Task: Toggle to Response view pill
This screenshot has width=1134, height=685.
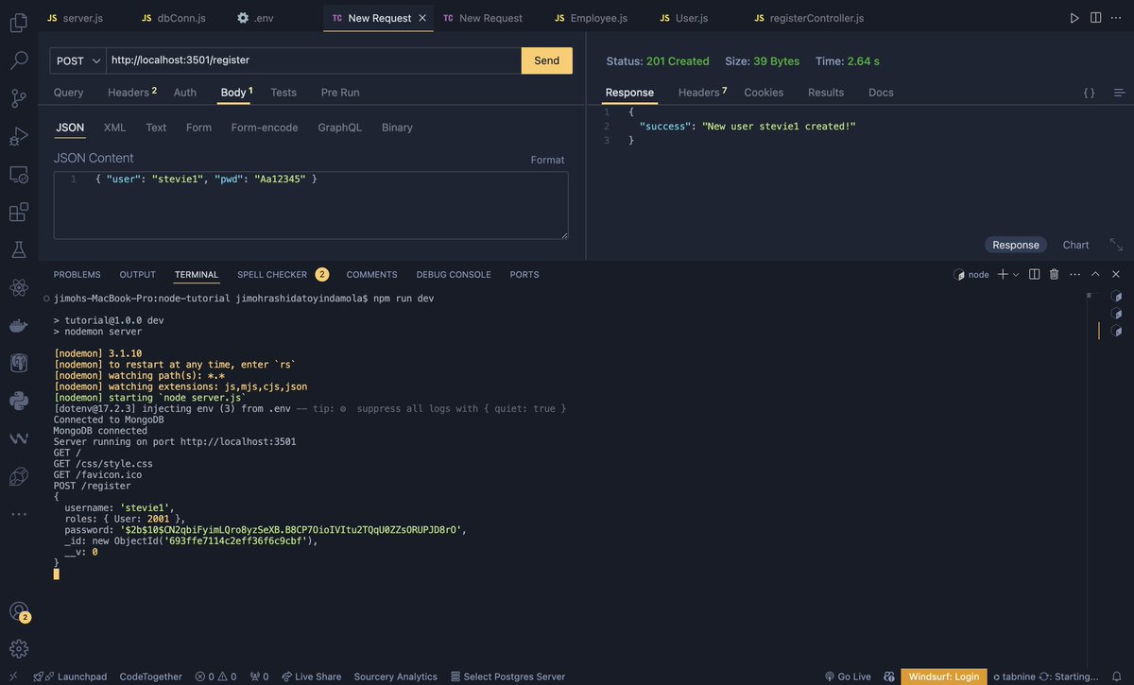Action: pyautogui.click(x=1016, y=245)
